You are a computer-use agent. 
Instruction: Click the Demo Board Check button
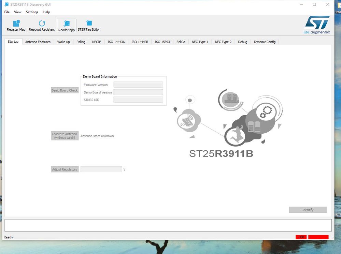[x=65, y=90]
